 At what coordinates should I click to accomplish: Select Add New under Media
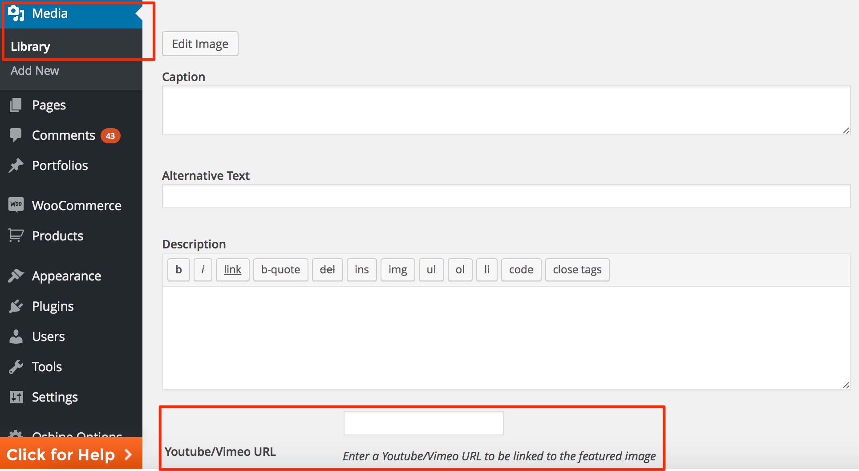click(x=35, y=71)
